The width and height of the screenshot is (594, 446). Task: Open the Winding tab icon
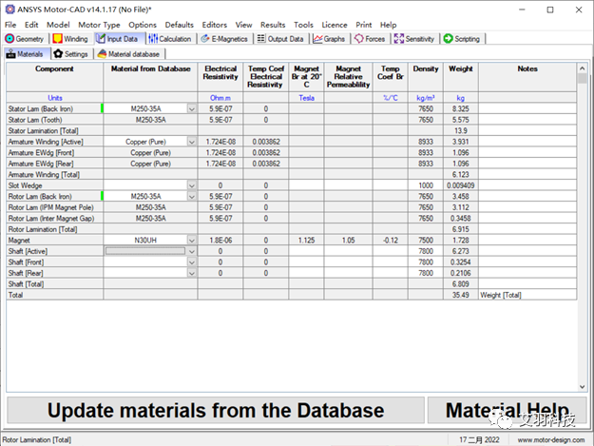click(58, 39)
